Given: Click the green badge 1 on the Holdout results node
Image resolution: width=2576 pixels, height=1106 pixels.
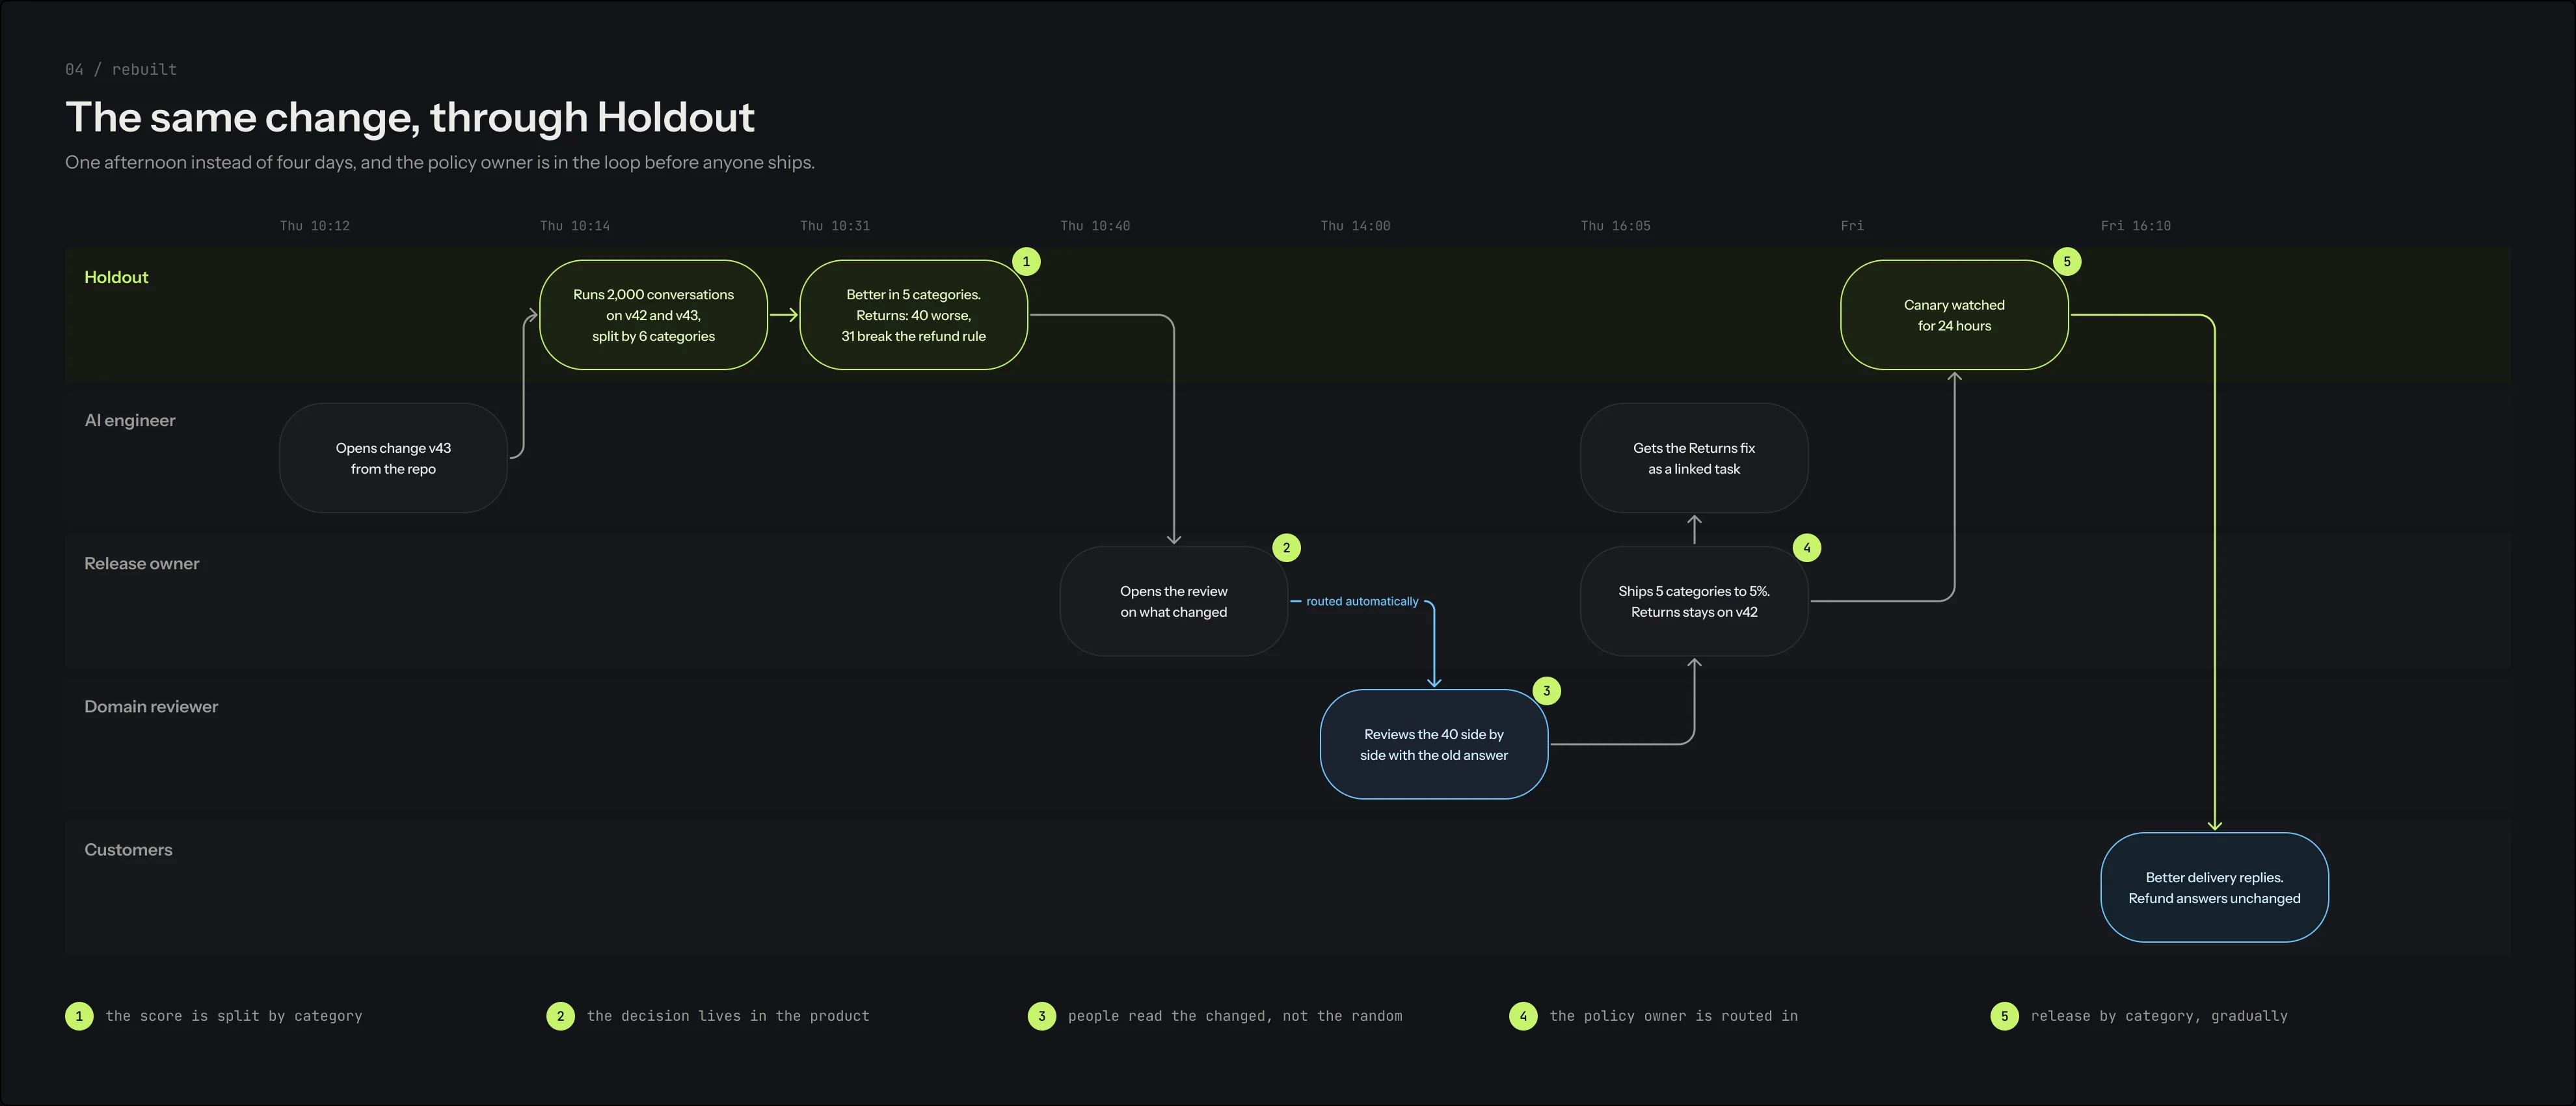Looking at the screenshot, I should point(1026,262).
